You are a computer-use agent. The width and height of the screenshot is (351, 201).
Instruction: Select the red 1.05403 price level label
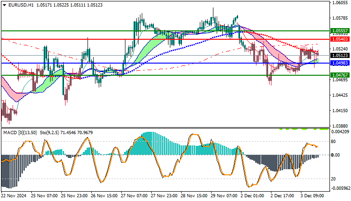[x=340, y=39]
